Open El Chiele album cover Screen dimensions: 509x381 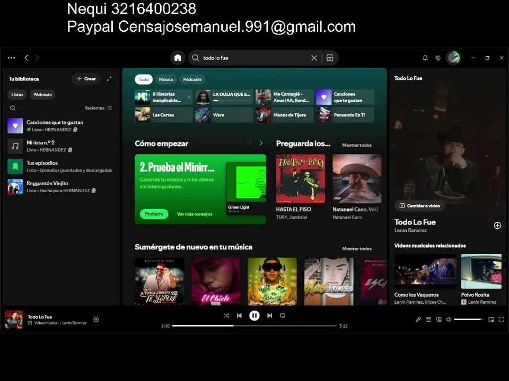(216, 282)
